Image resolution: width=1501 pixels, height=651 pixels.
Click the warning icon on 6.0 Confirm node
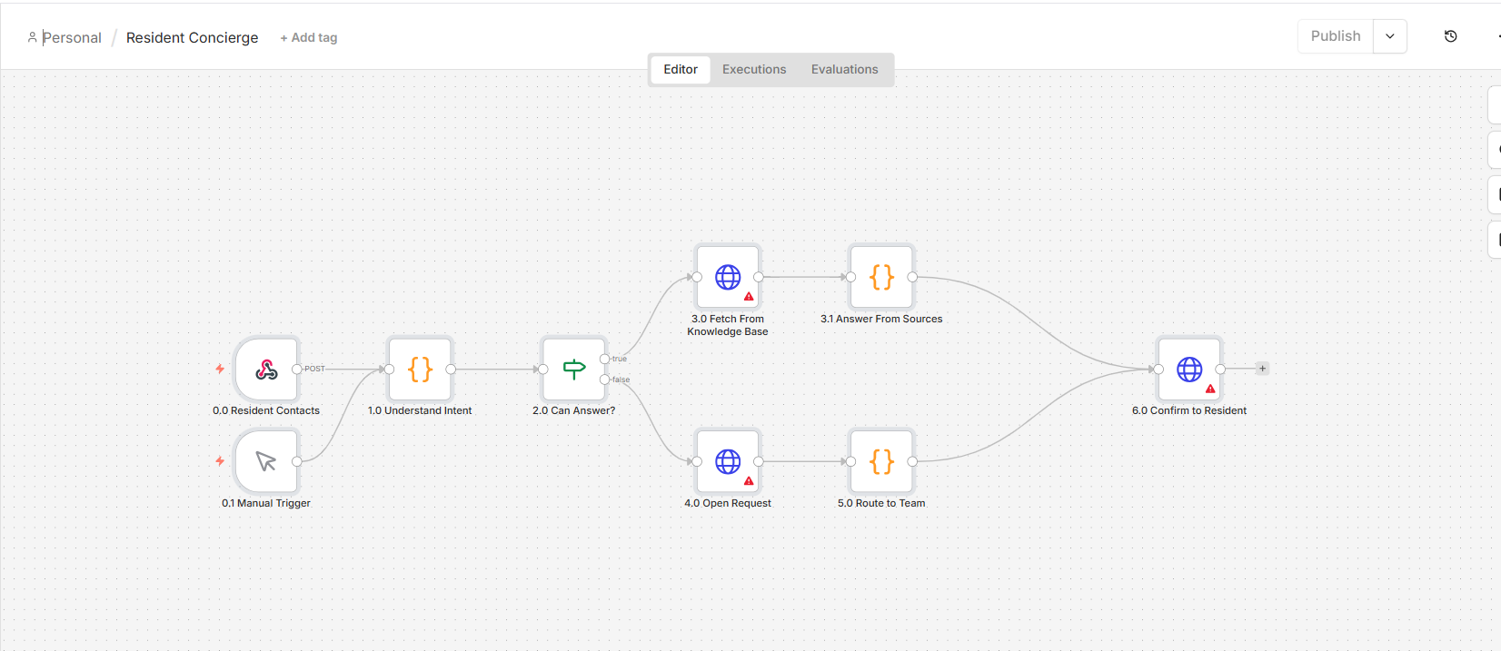[1210, 389]
